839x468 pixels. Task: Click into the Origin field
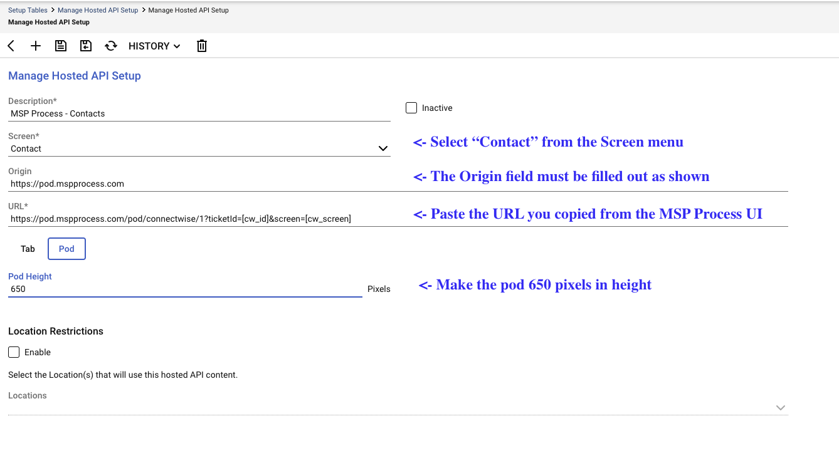click(398, 184)
